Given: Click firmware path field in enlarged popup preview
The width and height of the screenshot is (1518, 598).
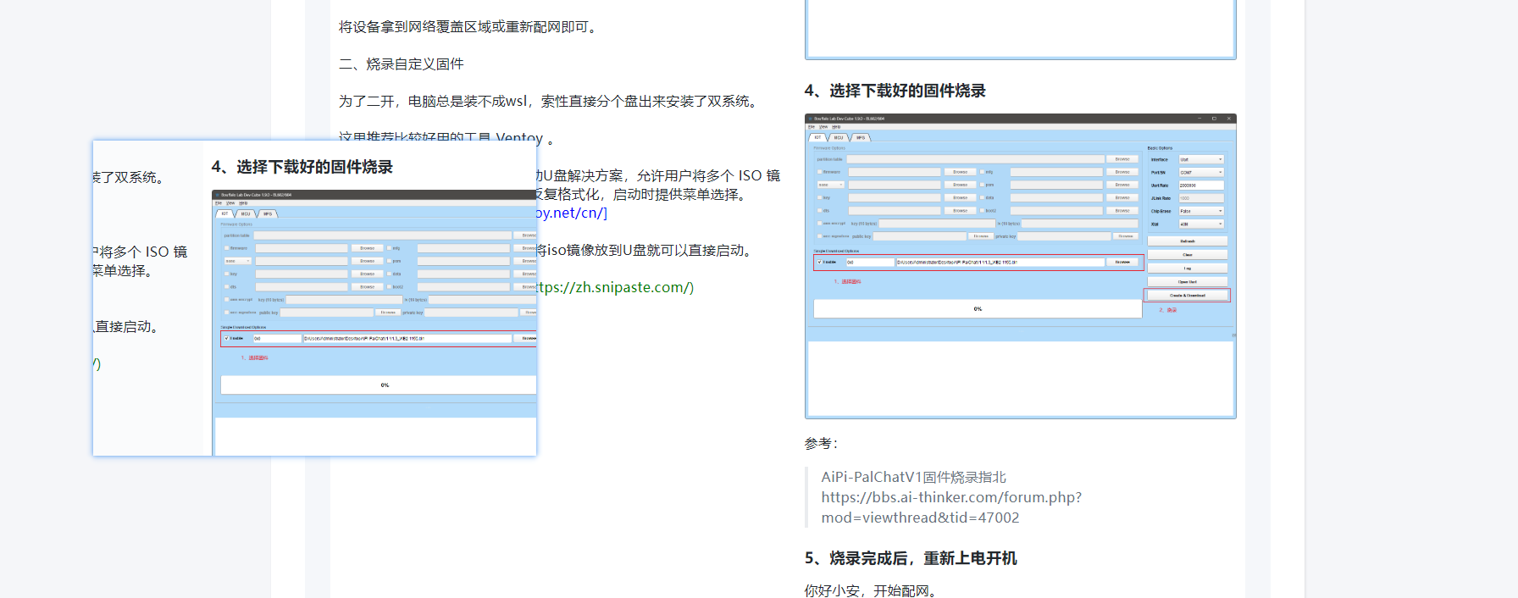Looking at the screenshot, I should pyautogui.click(x=407, y=339).
